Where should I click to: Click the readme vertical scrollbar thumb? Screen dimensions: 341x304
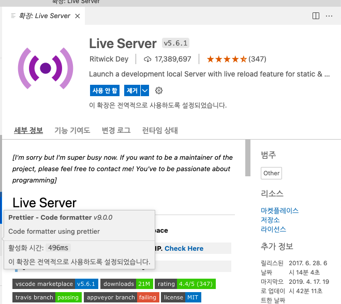pyautogui.click(x=248, y=158)
